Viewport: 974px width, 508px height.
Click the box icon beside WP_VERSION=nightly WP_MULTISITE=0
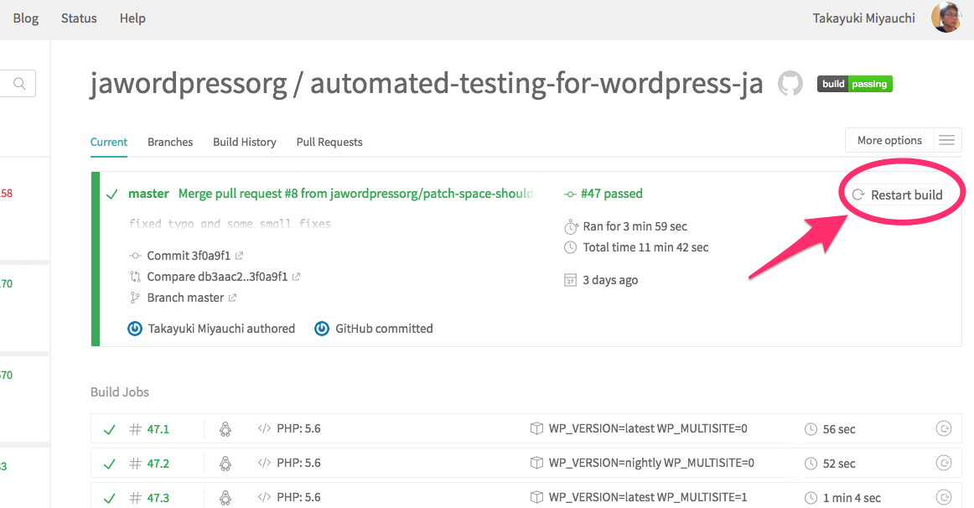tap(536, 463)
